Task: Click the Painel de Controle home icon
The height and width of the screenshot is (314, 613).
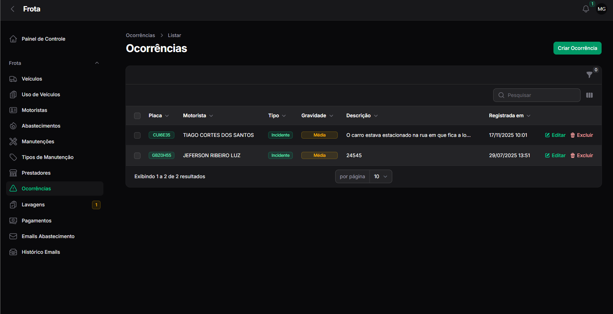Action: pyautogui.click(x=13, y=39)
